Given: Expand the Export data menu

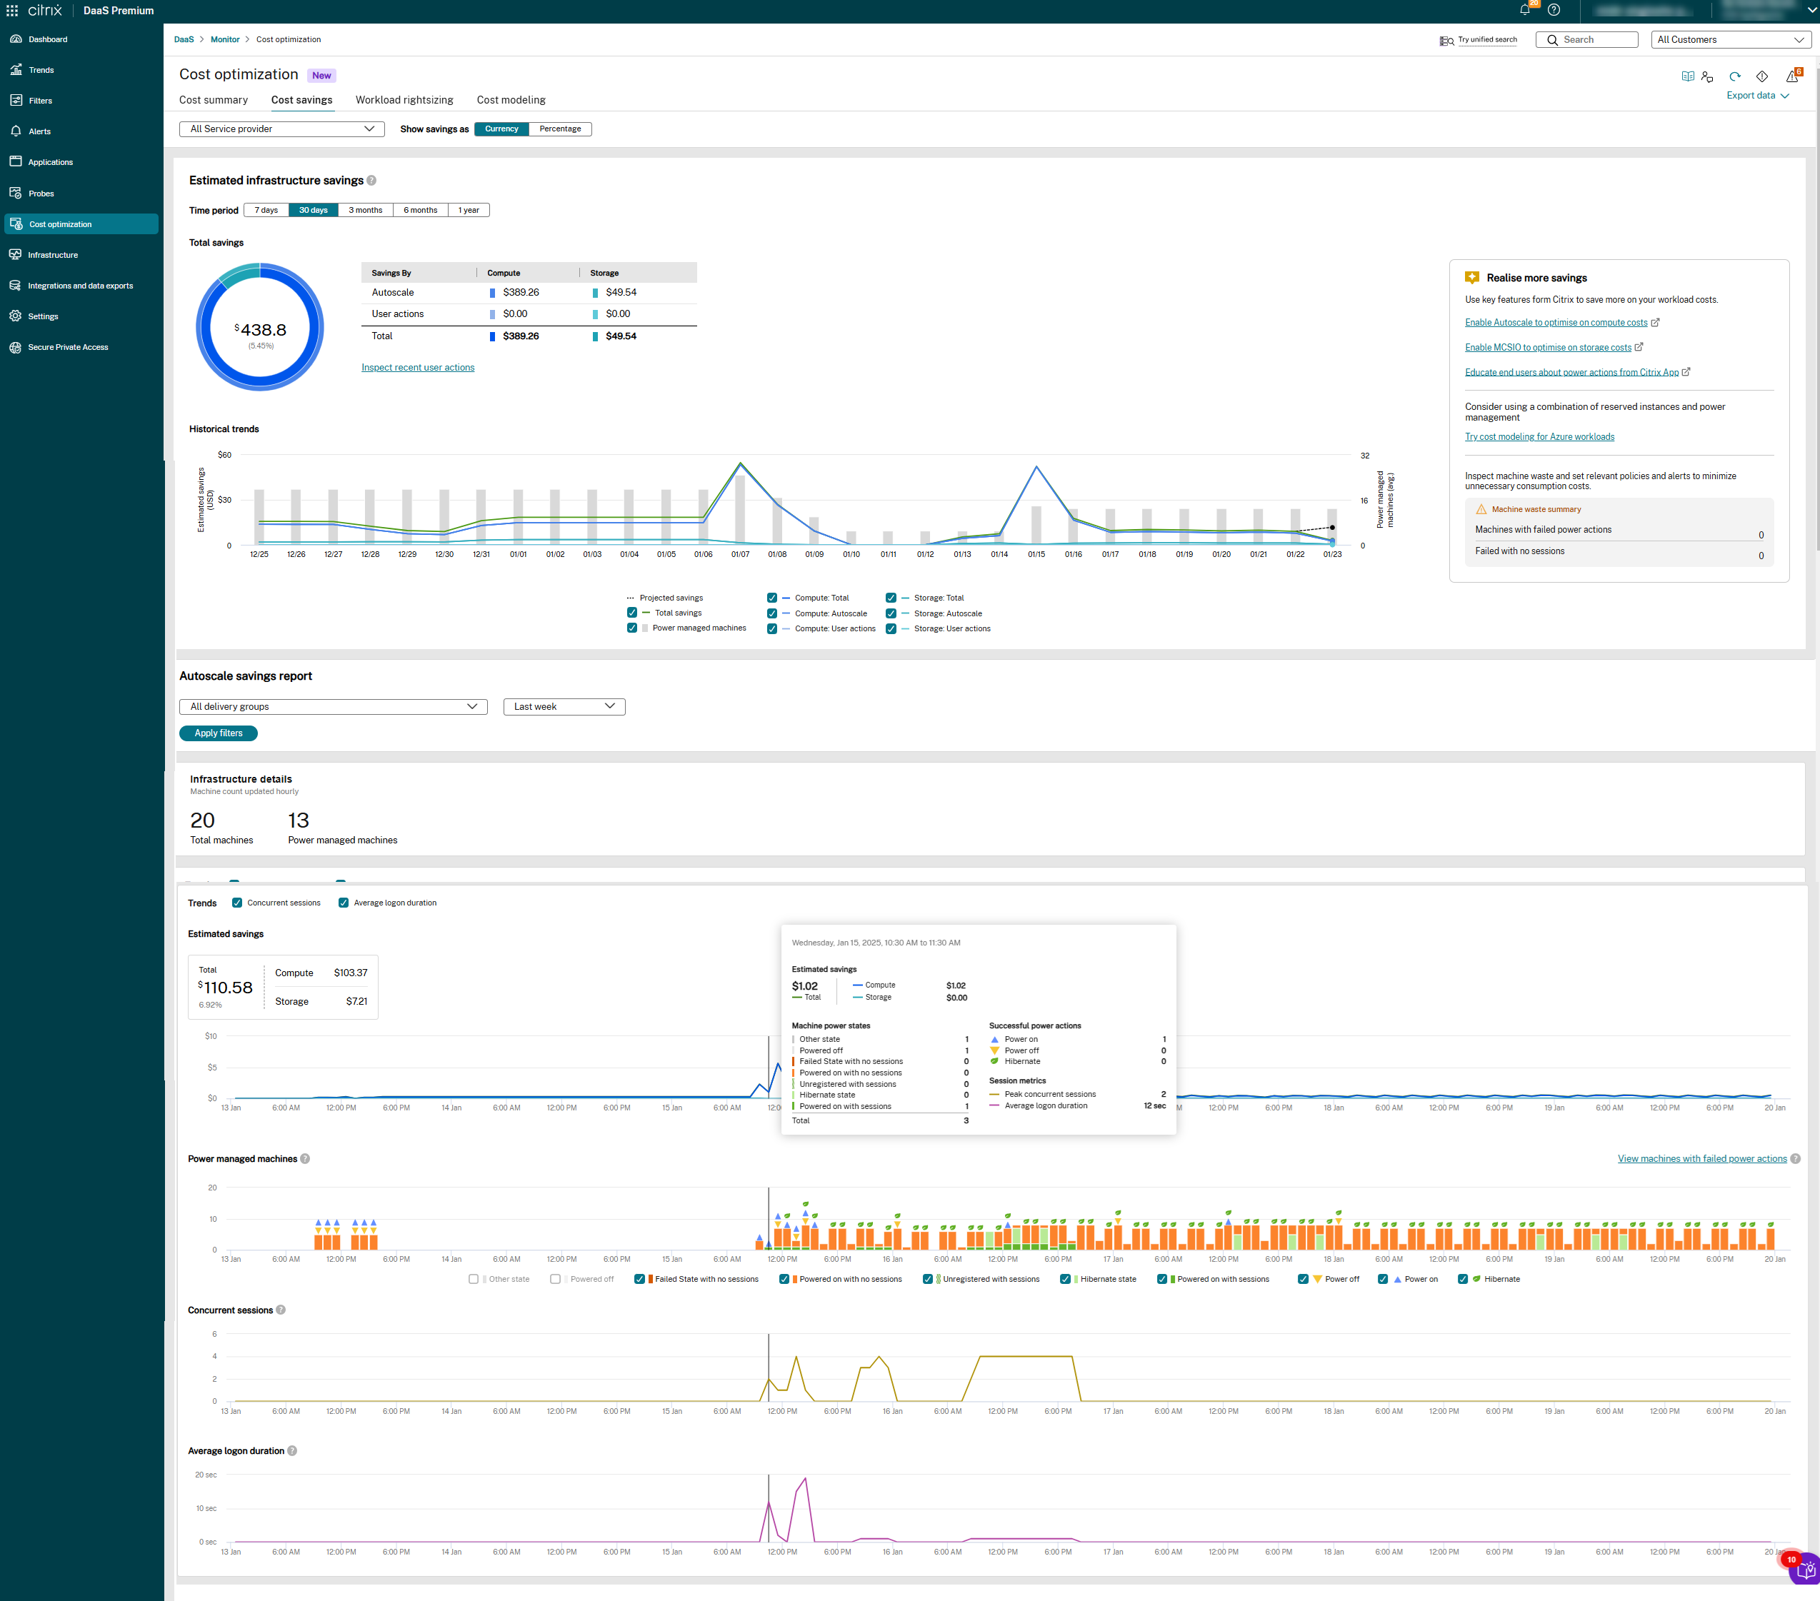Looking at the screenshot, I should click(x=1756, y=95).
